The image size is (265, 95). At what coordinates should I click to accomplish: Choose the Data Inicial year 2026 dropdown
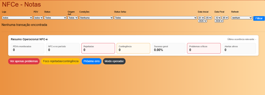(202, 21)
